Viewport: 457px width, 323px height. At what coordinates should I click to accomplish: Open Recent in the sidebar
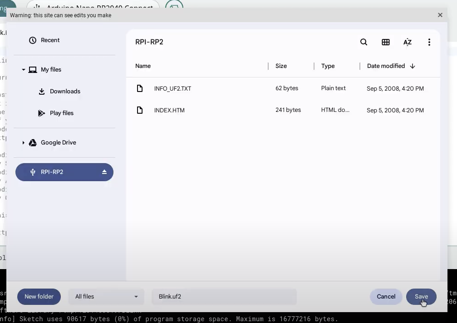coord(50,40)
